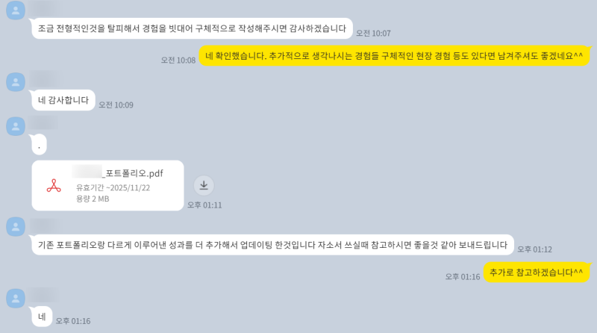Click the avatar above the dot message
Viewport: 597px width, 333px height.
click(x=16, y=126)
